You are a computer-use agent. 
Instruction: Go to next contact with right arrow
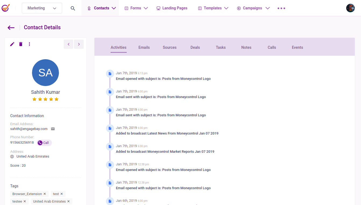(79, 44)
